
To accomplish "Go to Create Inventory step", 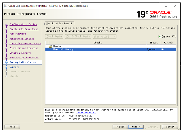I will (x=20, y=53).
